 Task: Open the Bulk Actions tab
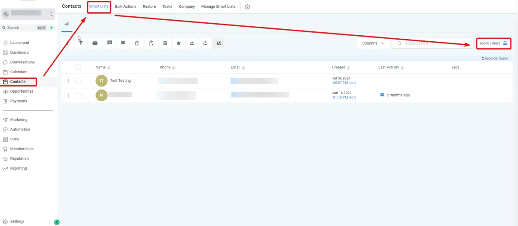tap(126, 6)
